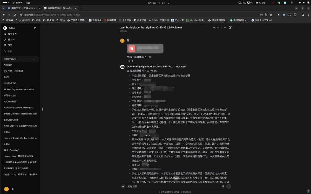Open the zdq user profile menu
The width and height of the screenshot is (311, 194).
point(10,189)
